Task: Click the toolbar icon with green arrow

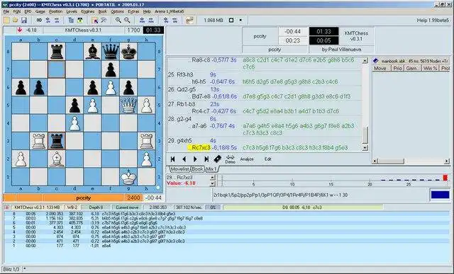Action: (80, 21)
